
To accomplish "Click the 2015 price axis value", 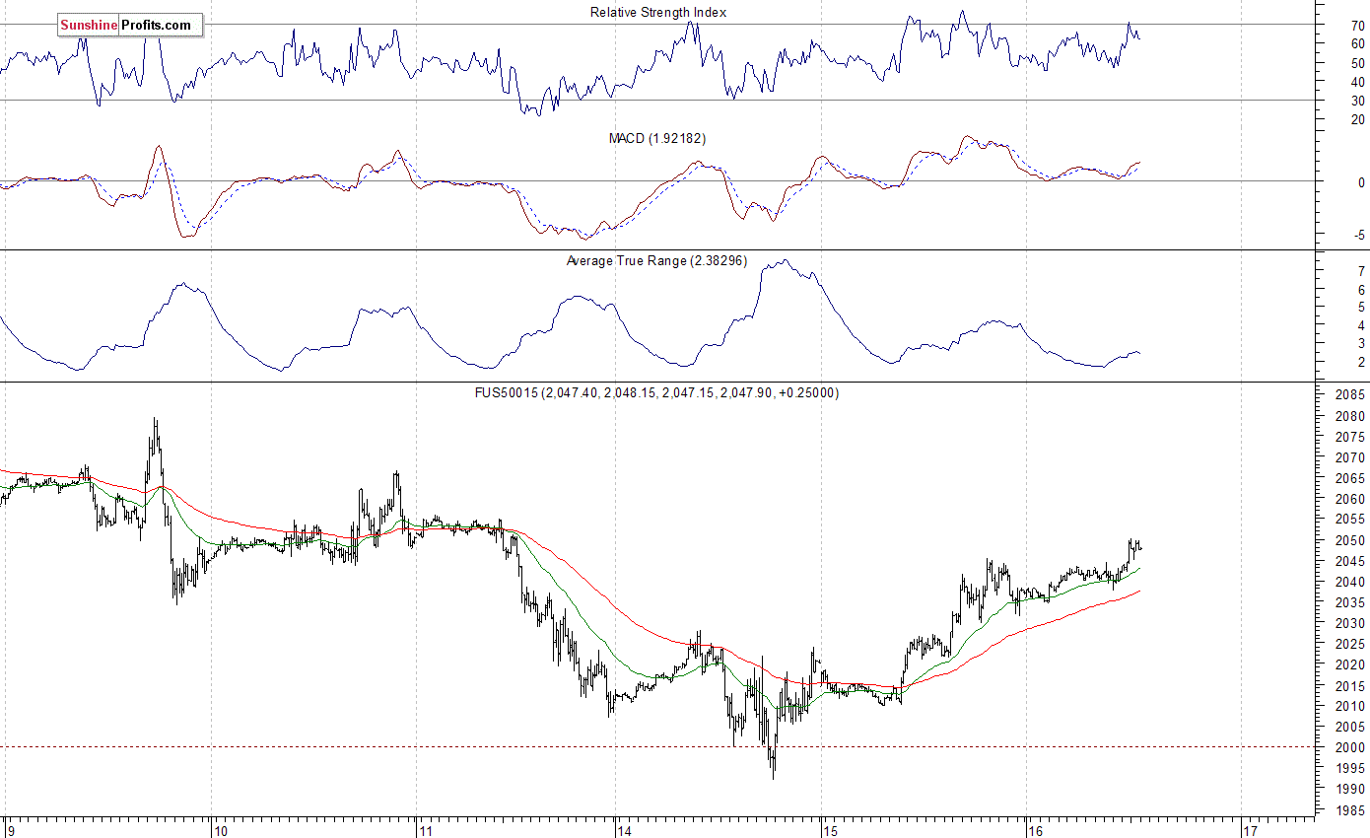I will point(1351,686).
